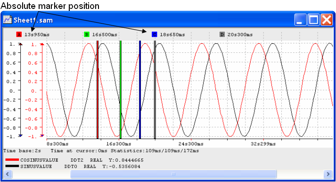Image resolution: width=336 pixels, height=182 pixels.
Task: Click marker D time 20s300ms
Action: [240, 34]
